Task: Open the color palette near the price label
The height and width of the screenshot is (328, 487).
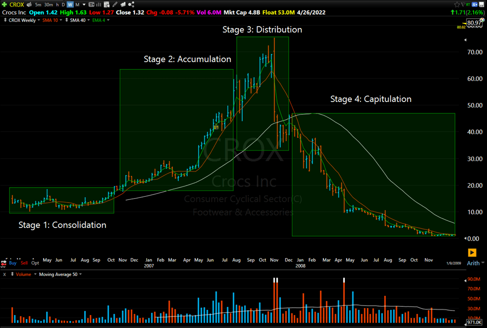Action: (x=482, y=20)
